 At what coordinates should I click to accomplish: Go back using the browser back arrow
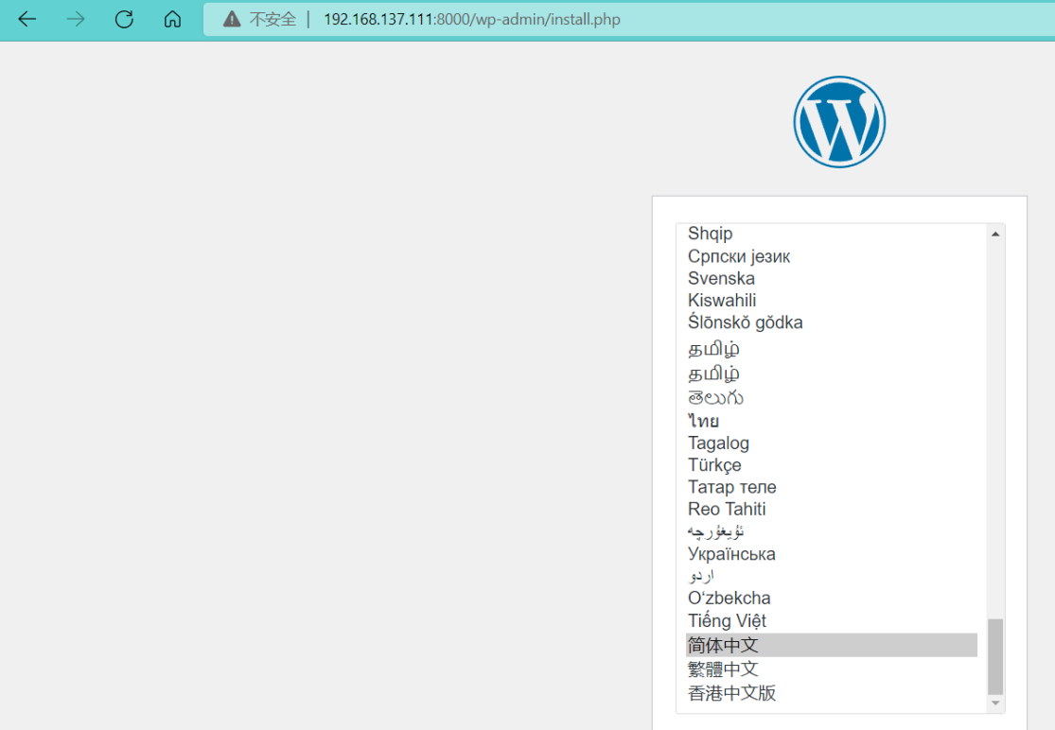click(26, 19)
